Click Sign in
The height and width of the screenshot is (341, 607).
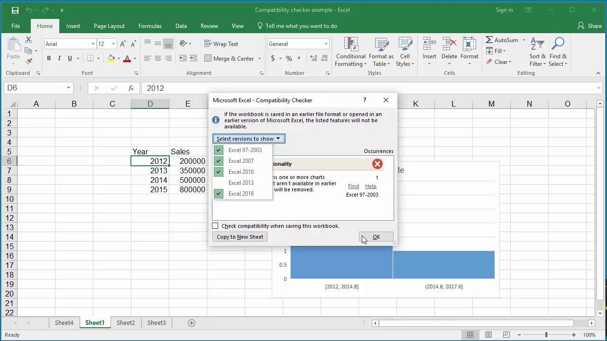504,10
